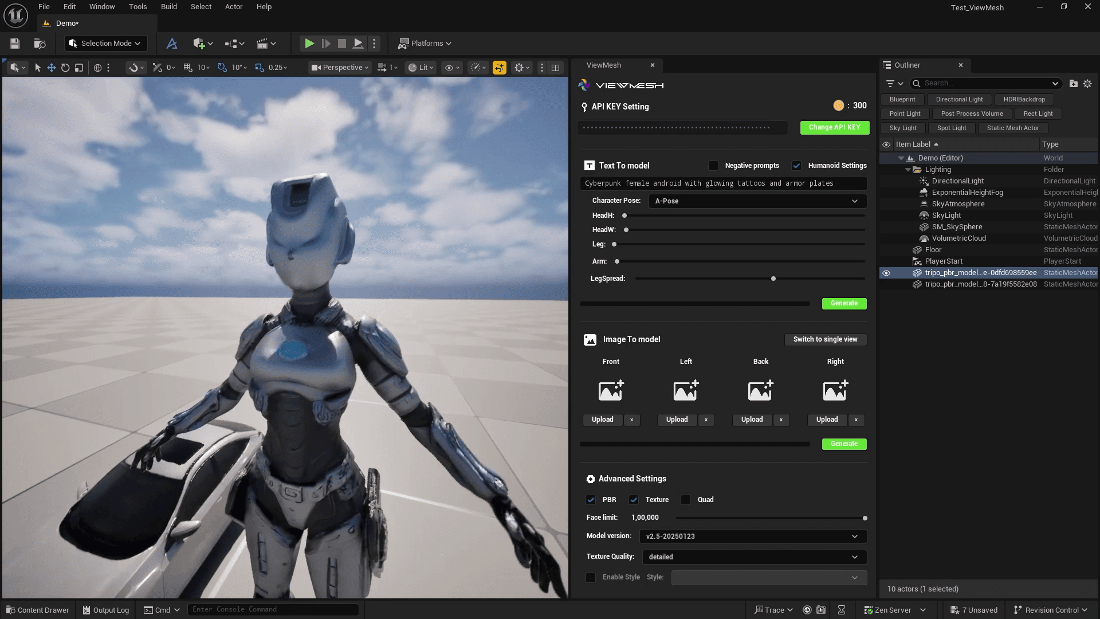Click the add folder icon in Outliner
Image resolution: width=1100 pixels, height=619 pixels.
click(1073, 84)
